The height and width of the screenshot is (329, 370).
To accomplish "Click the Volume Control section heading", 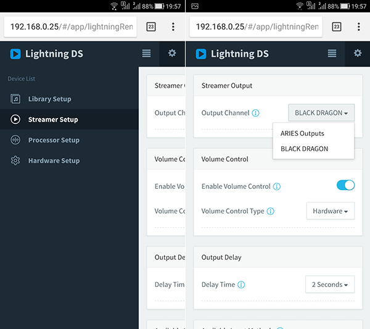I will click(x=224, y=159).
